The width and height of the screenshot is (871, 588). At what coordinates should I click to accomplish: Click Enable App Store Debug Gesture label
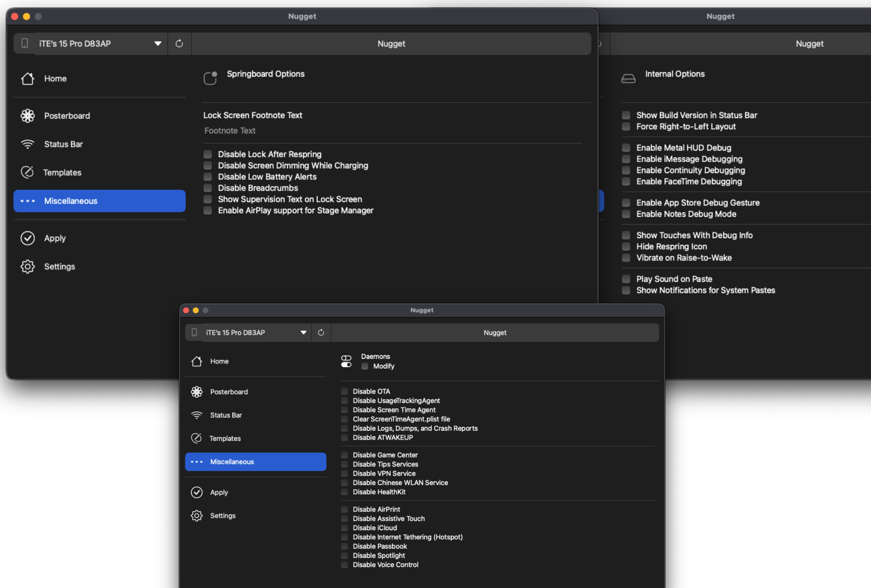tap(698, 203)
